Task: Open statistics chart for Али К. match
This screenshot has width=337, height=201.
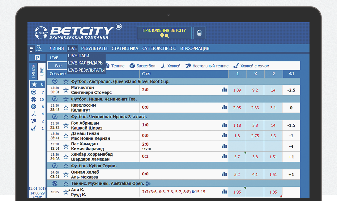Action: pos(224,191)
